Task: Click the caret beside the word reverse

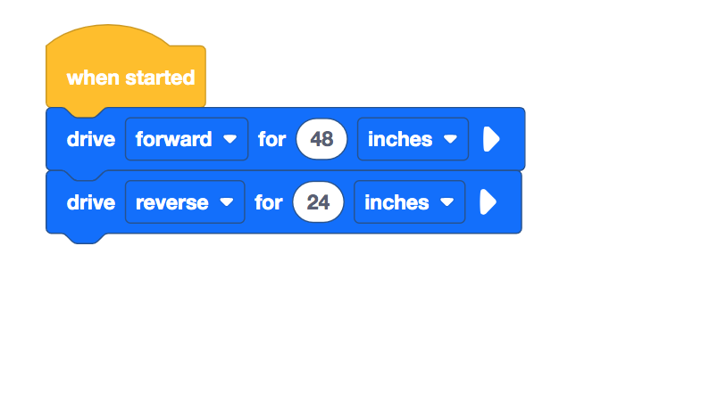Action: tap(227, 202)
